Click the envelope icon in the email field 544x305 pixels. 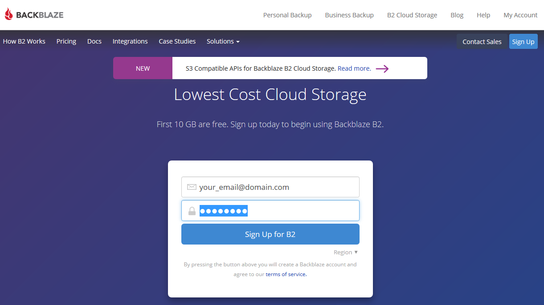pyautogui.click(x=192, y=187)
